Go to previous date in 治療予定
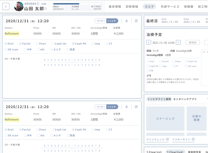 [149, 42]
